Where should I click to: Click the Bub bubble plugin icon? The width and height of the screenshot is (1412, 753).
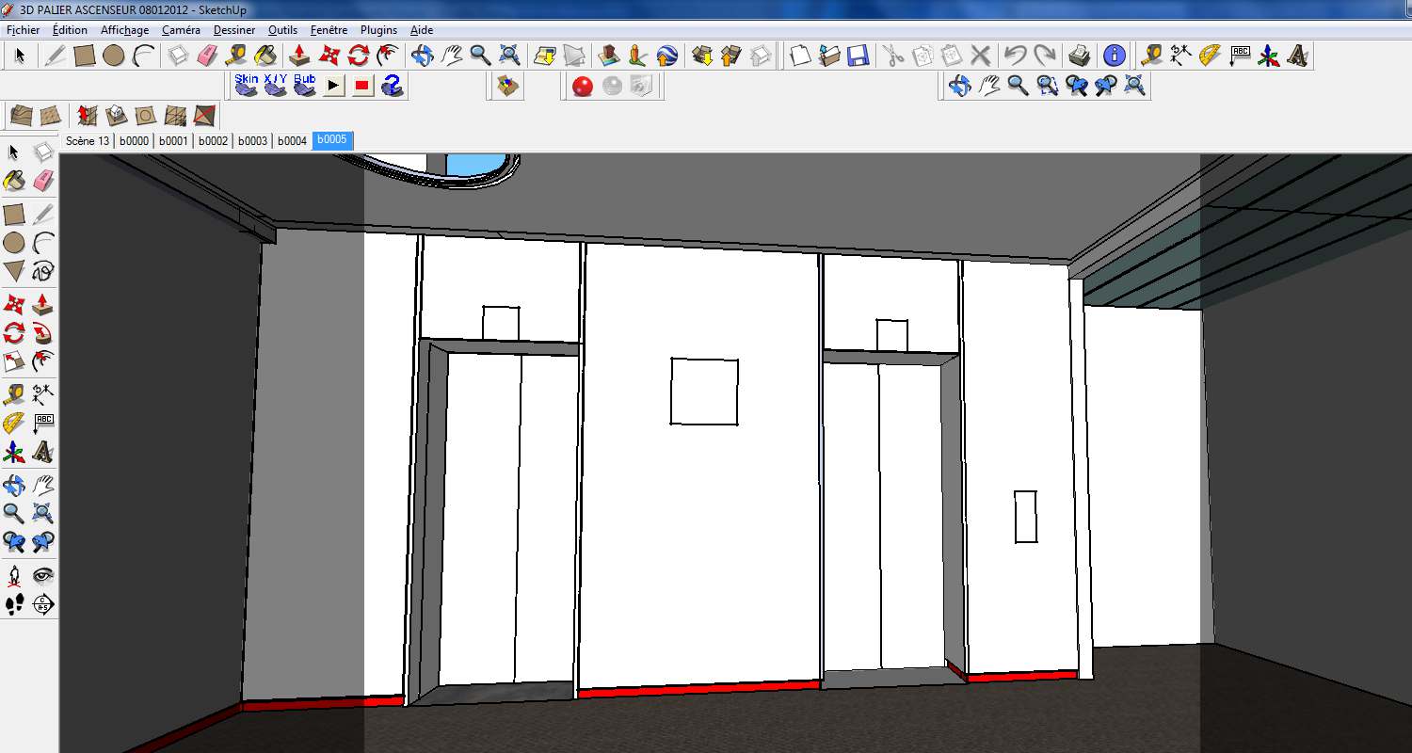click(x=305, y=86)
